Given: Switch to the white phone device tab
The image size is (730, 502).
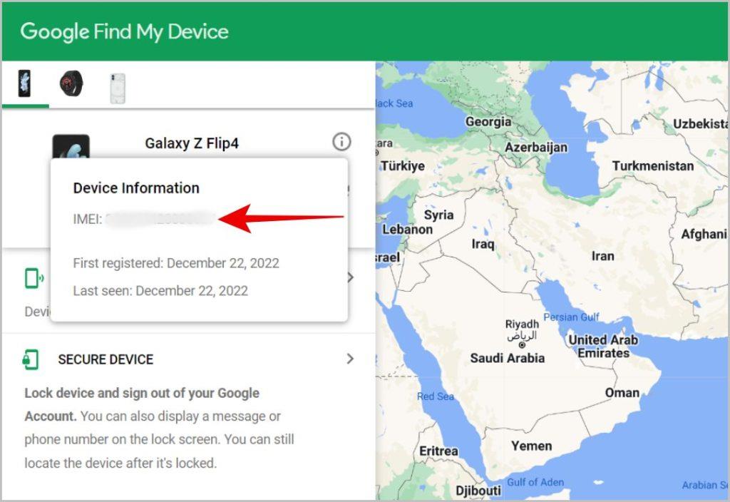Looking at the screenshot, I should coord(118,88).
